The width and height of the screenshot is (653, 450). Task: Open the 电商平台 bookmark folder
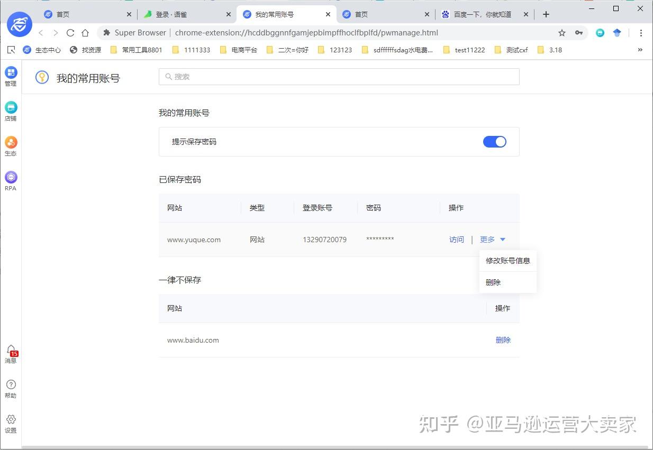[238, 50]
